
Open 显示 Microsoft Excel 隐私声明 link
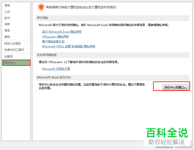click(x=62, y=32)
